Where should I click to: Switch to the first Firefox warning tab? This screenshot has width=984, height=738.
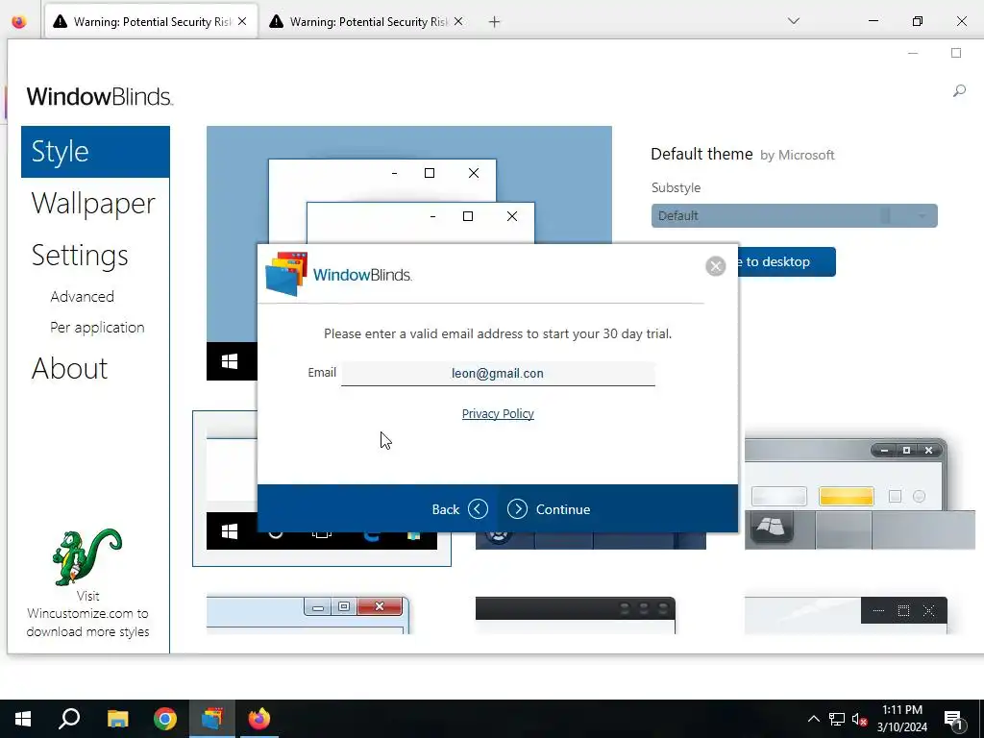tap(151, 21)
